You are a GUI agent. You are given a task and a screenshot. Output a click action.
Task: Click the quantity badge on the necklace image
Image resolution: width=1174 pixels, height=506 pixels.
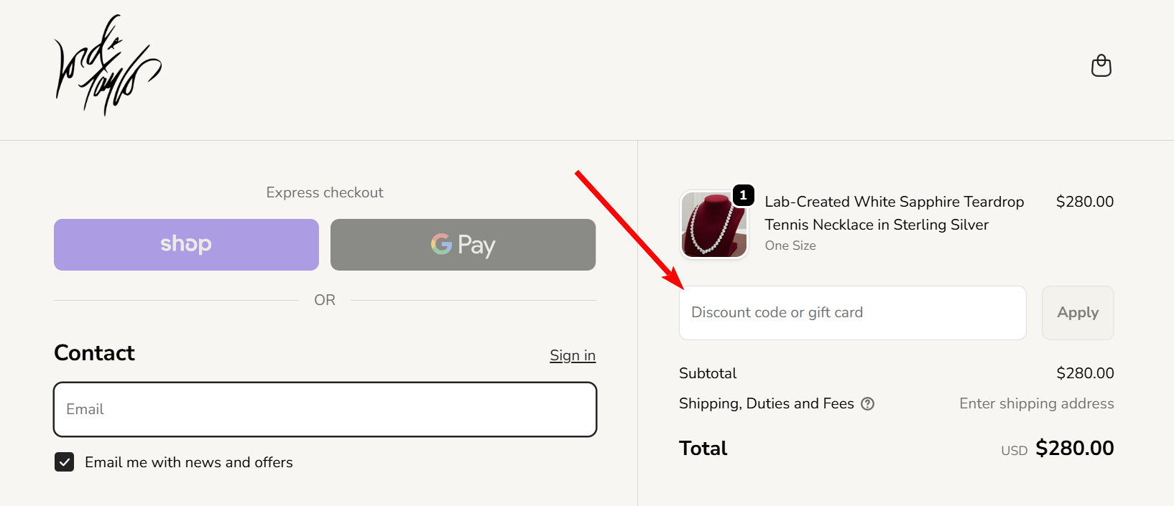click(744, 195)
